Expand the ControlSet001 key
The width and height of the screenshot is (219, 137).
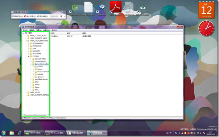tap(31, 59)
